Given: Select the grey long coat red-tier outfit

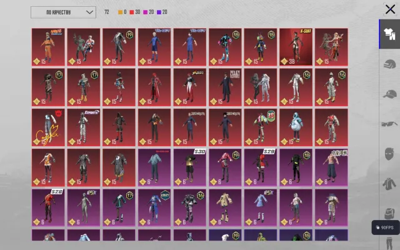Looking at the screenshot, I should [119, 167].
